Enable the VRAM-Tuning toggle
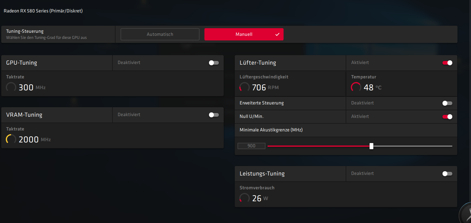The image size is (471, 223). [214, 115]
